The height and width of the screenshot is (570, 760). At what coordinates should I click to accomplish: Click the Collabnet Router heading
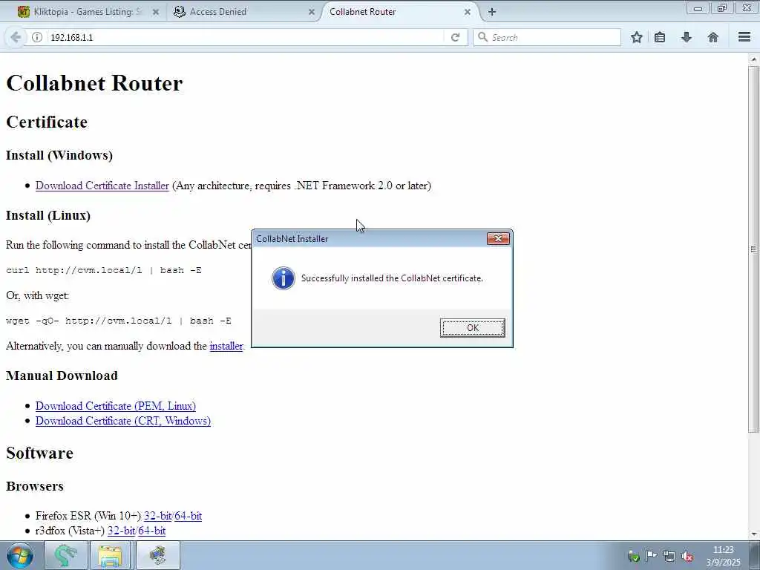94,83
